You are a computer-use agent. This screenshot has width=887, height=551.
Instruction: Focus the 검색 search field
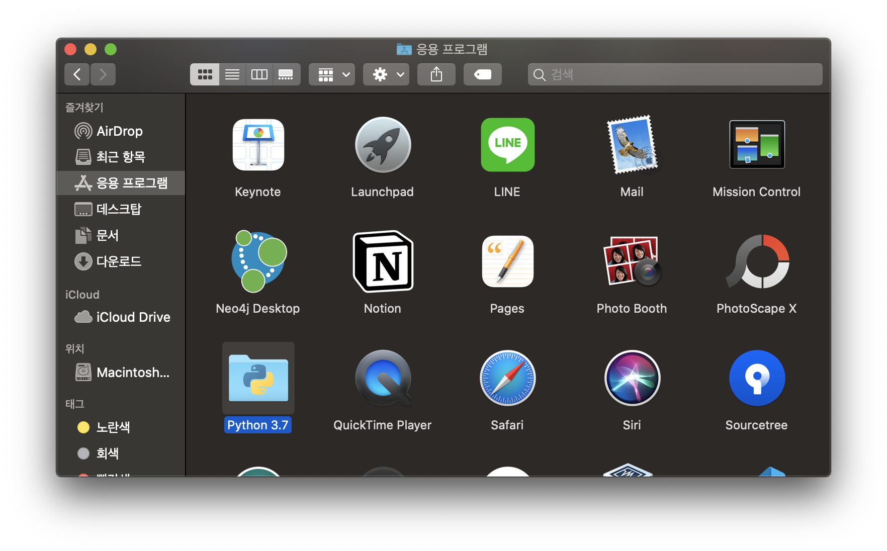coord(675,74)
